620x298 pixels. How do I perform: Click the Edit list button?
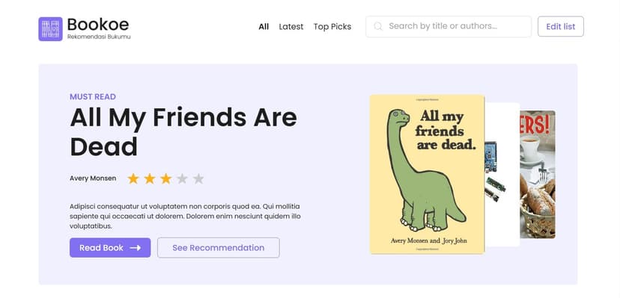[561, 26]
